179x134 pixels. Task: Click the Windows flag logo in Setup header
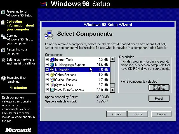(44, 4)
